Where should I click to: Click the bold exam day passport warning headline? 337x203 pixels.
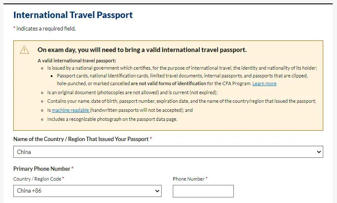click(142, 50)
